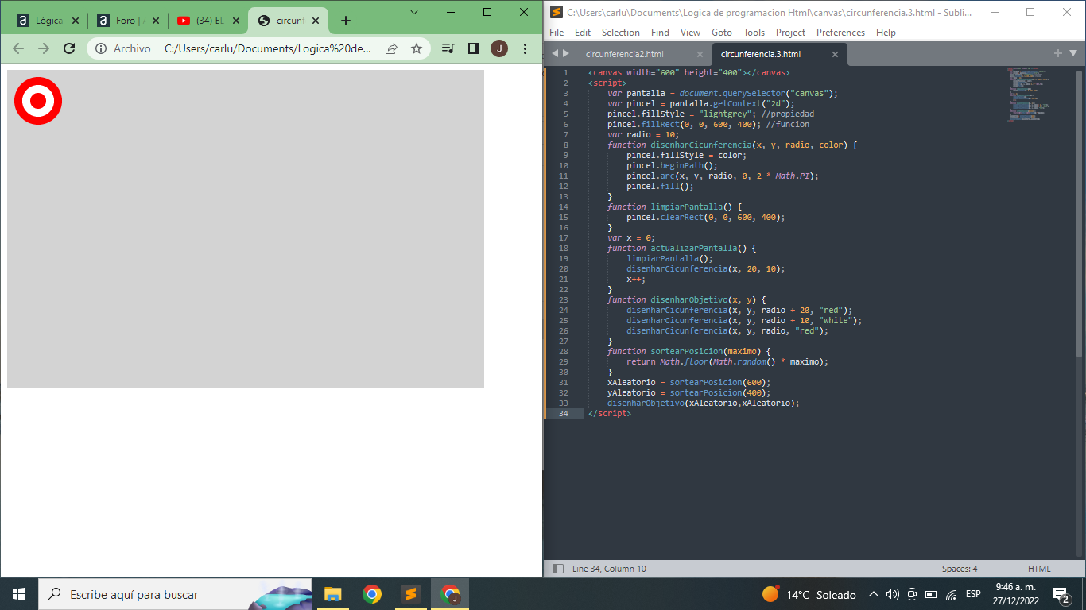This screenshot has height=610, width=1086.
Task: Open the 14°C Soleado weather widget
Action: tap(809, 594)
